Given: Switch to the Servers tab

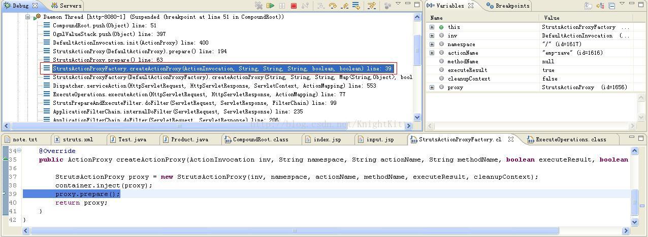Looking at the screenshot, I should tap(66, 6).
